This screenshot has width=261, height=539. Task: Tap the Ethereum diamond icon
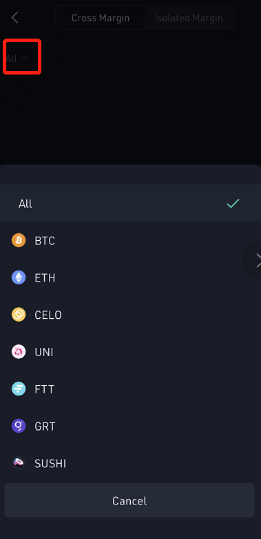19,277
